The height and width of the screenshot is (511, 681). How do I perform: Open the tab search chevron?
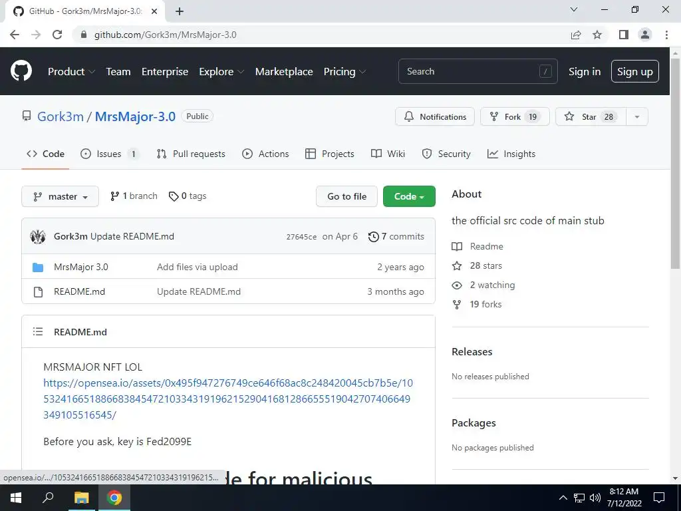pyautogui.click(x=574, y=9)
